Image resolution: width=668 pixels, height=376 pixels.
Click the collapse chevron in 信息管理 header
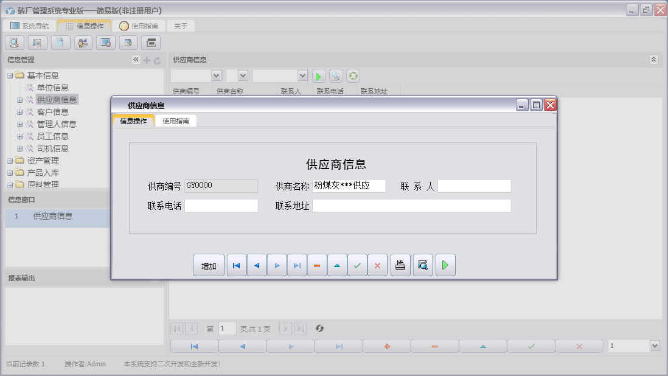tap(135, 60)
